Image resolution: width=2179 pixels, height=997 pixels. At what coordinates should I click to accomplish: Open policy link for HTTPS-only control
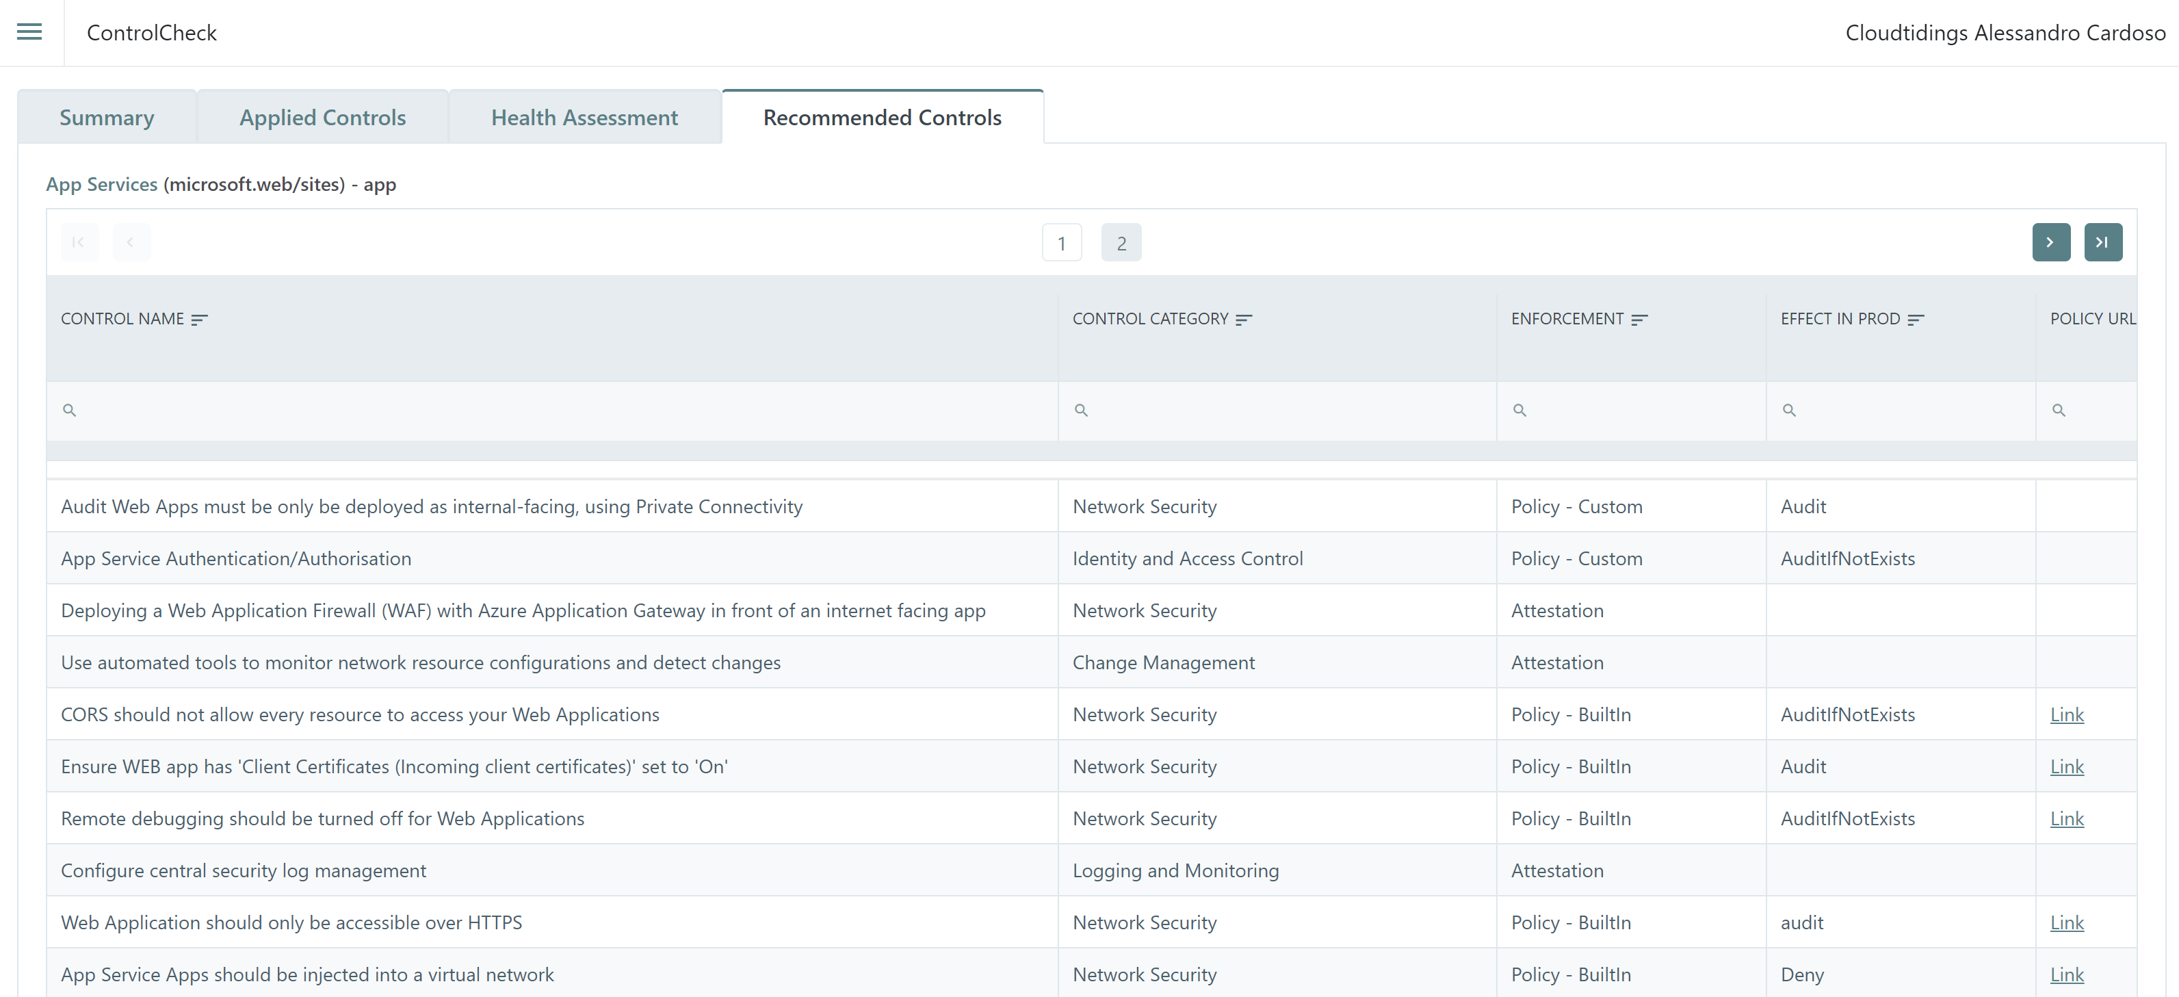pos(2067,922)
